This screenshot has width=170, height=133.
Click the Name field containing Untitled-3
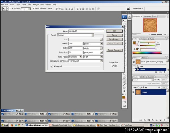tap(86, 31)
